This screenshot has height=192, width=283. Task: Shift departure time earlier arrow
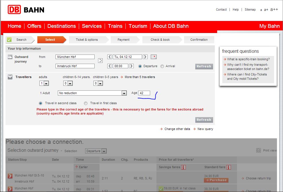click(110, 66)
